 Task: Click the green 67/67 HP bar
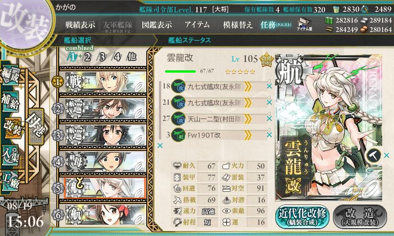[180, 71]
